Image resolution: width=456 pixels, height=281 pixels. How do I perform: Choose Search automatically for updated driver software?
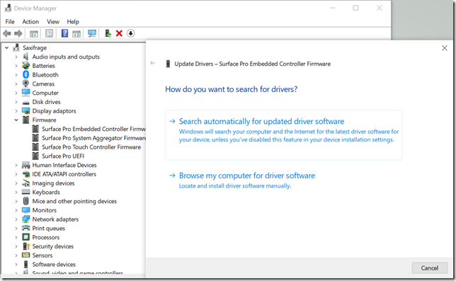tap(283, 134)
